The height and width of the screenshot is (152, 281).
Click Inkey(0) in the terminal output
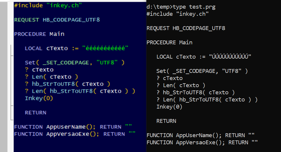tap(169, 106)
